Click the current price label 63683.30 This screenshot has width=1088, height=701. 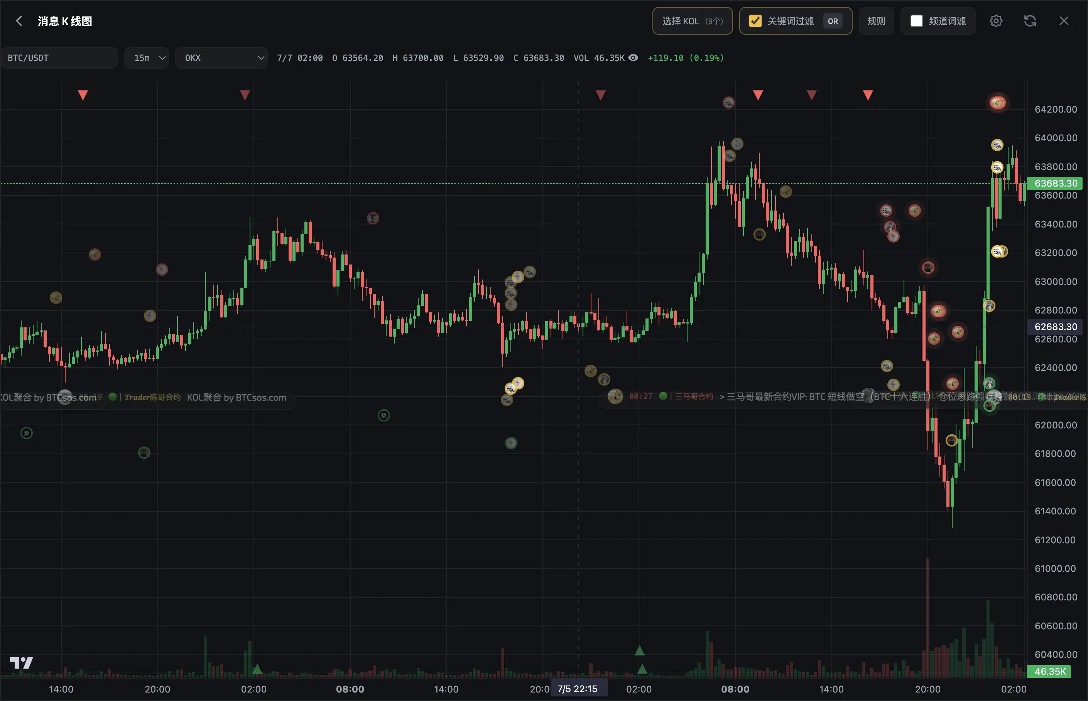point(1055,184)
